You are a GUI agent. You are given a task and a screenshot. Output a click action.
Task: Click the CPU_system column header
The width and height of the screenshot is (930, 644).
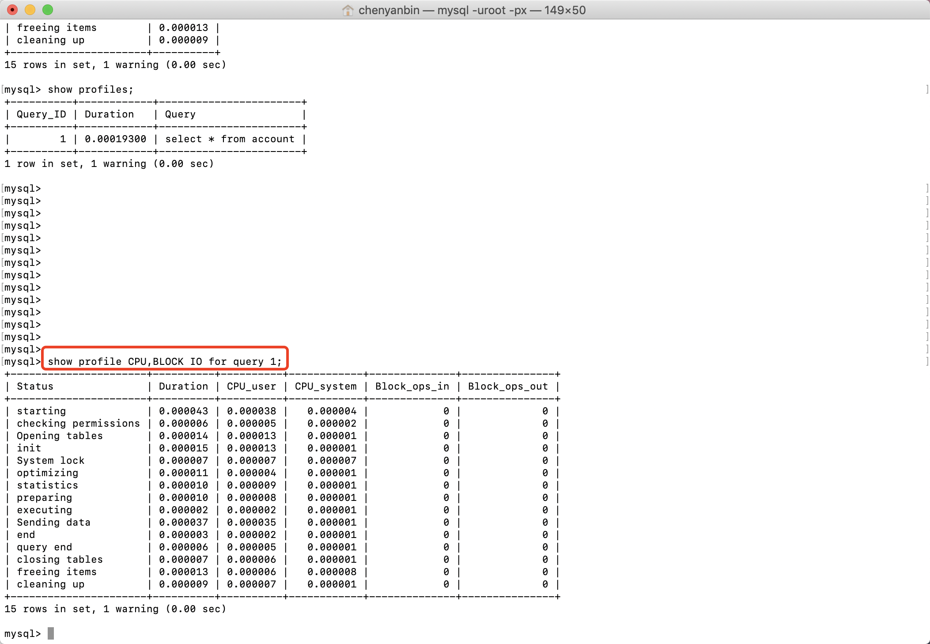click(x=325, y=386)
